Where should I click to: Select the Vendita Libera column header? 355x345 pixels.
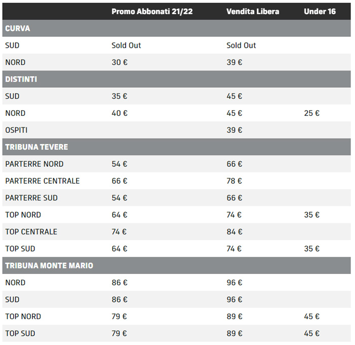click(x=253, y=11)
